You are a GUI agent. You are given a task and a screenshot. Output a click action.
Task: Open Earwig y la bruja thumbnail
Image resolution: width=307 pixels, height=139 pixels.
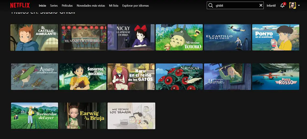coord(83,116)
